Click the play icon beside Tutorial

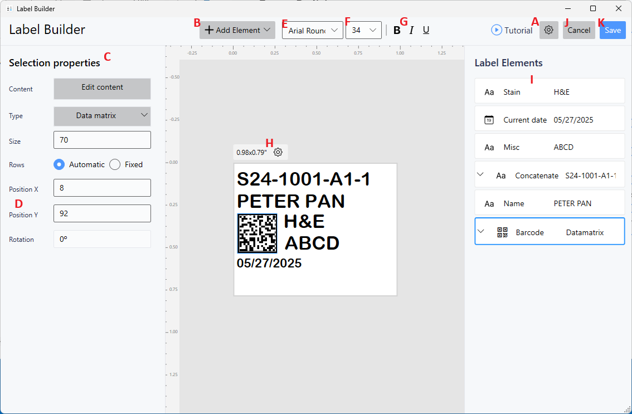(496, 30)
